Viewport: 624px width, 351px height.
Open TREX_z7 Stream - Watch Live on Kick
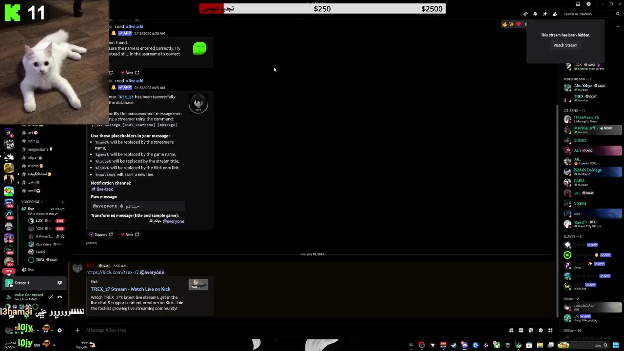[x=131, y=289]
